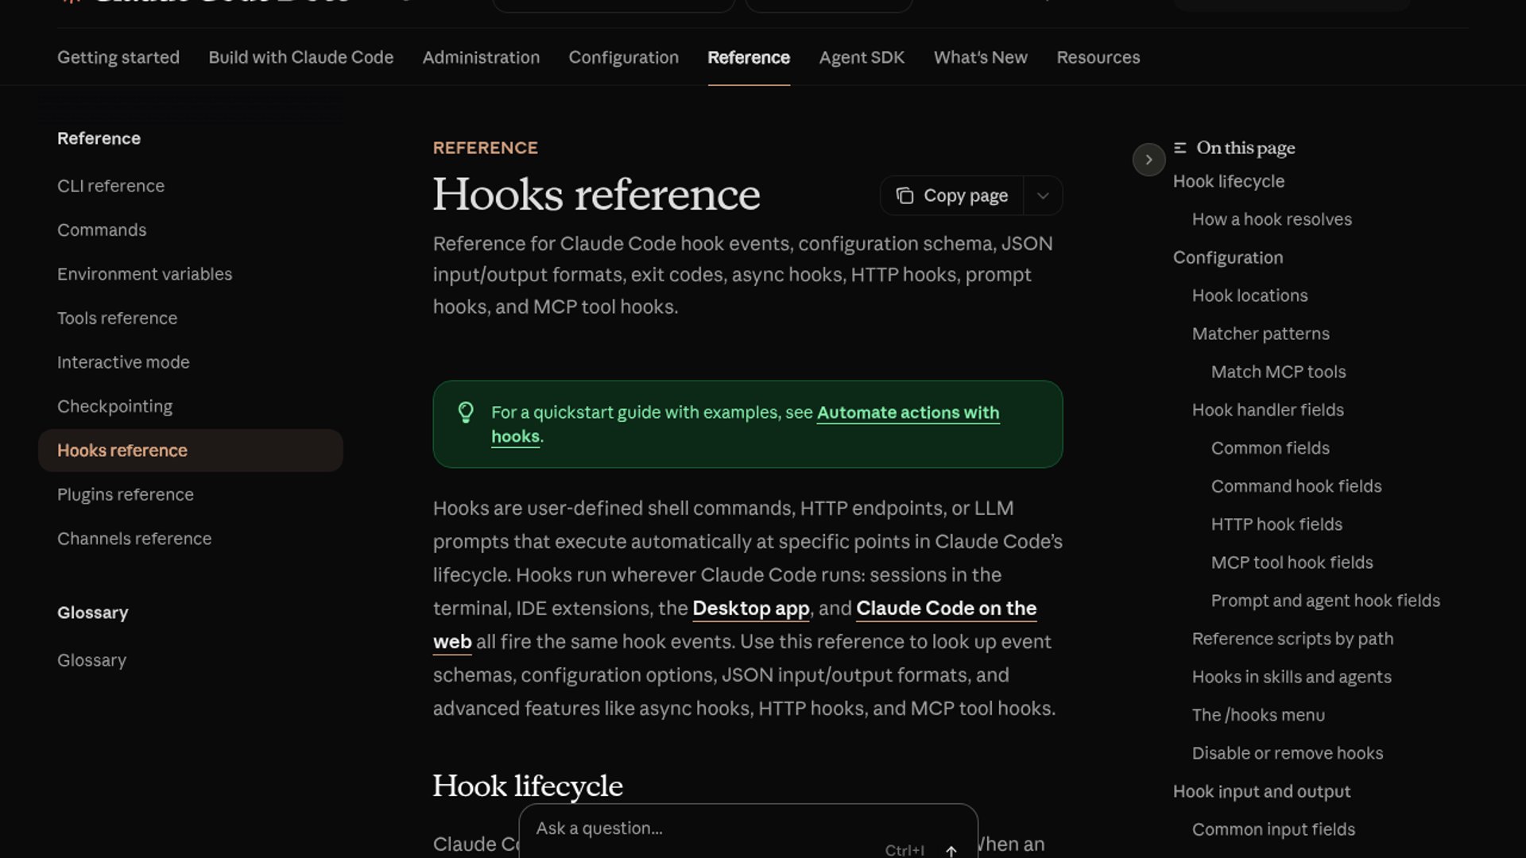Jump to Hooks in skills and agents
Image resolution: width=1526 pixels, height=858 pixels.
coord(1292,677)
